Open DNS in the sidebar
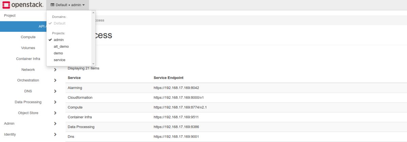Viewport: 407px width, 142px height. click(28, 91)
